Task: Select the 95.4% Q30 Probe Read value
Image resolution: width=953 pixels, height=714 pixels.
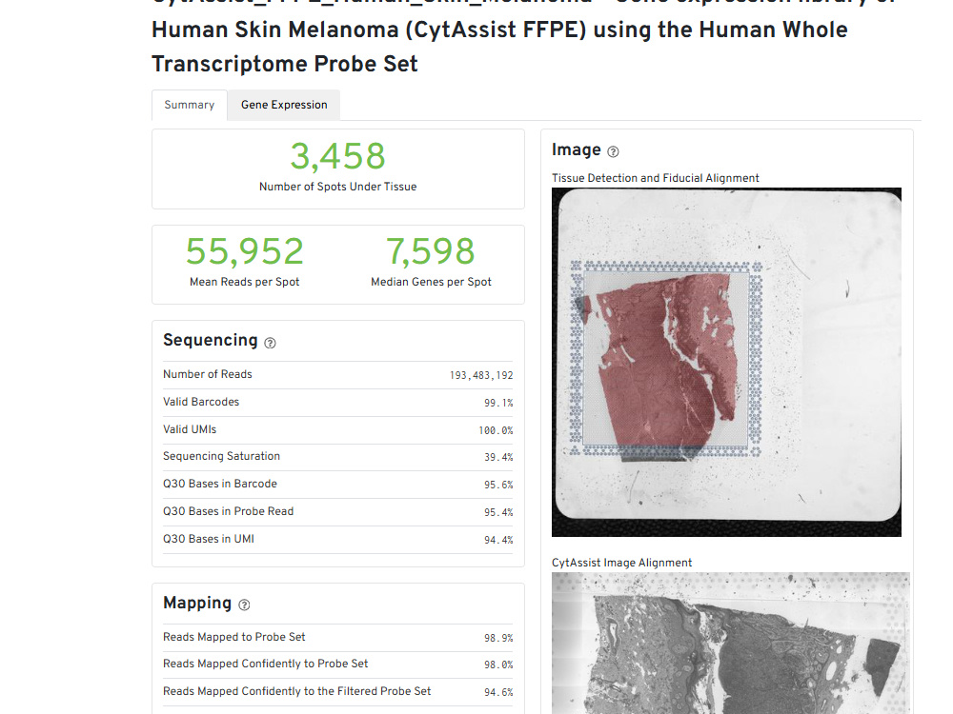Action: coord(498,512)
